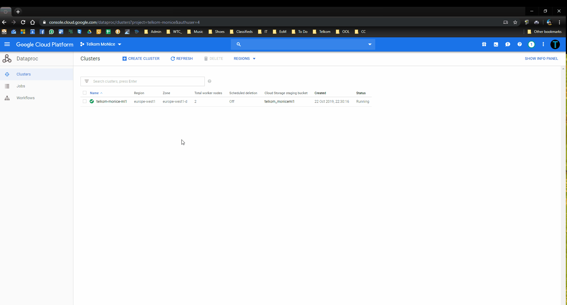567x305 pixels.
Task: Bookmark this page with the star icon
Action: tap(515, 22)
